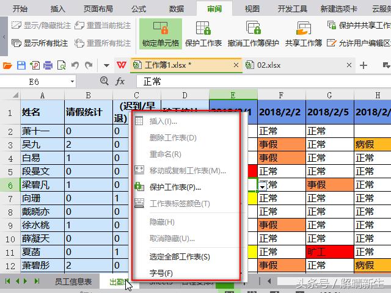Click Reset Current Comment (重置当前批注)

point(103,25)
